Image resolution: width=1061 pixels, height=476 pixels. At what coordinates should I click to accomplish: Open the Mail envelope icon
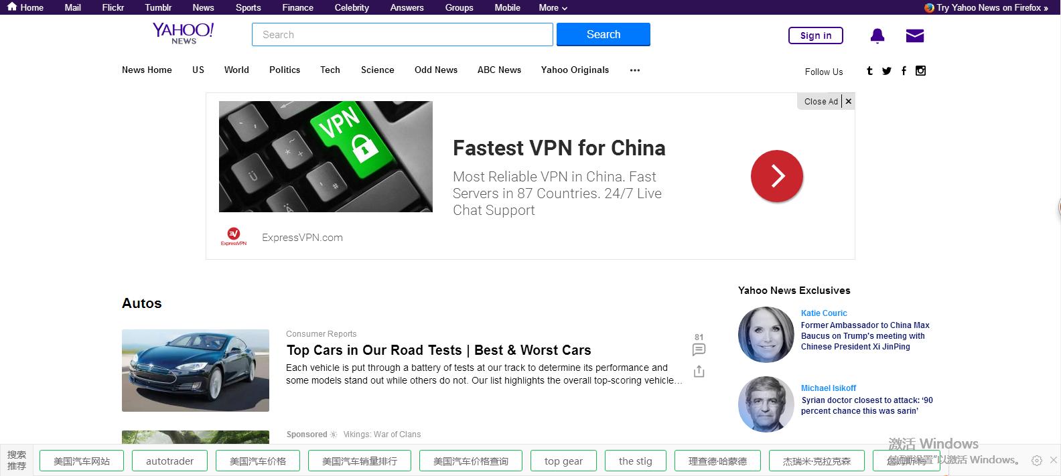[x=915, y=35]
